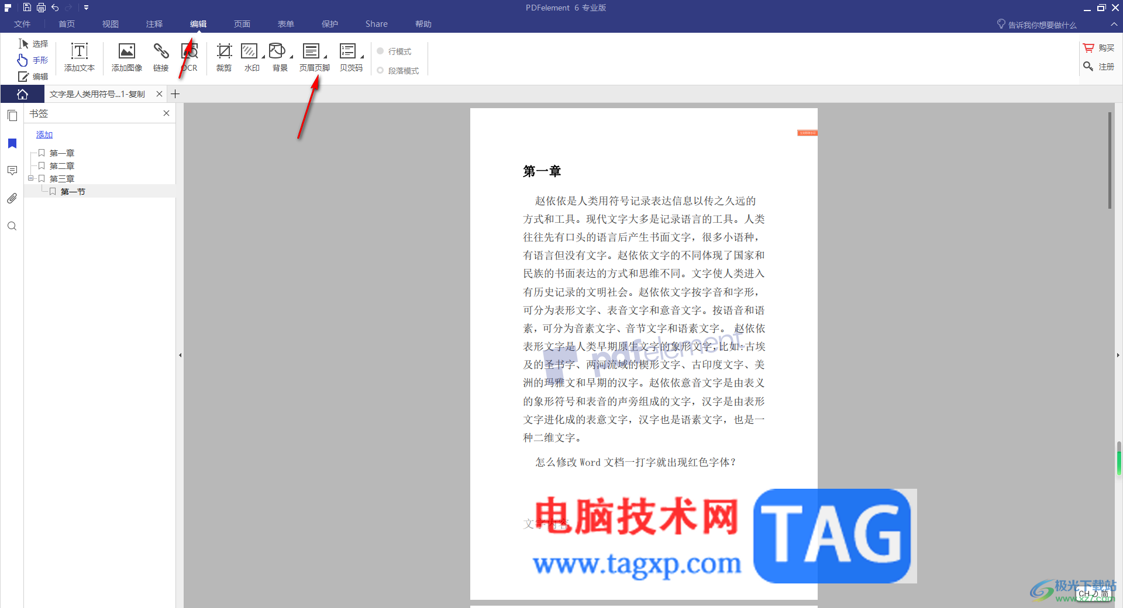The image size is (1123, 608).
Task: Switch to the 保护 tab
Action: point(330,24)
